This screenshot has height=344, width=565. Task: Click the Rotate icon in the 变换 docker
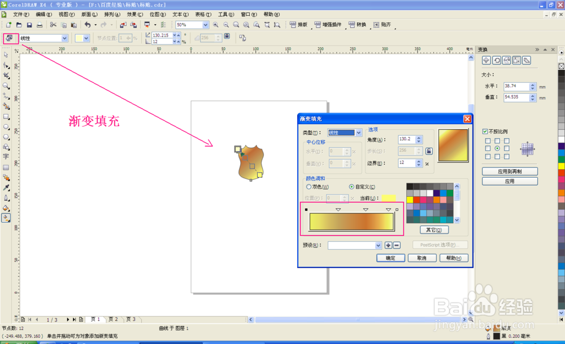497,60
